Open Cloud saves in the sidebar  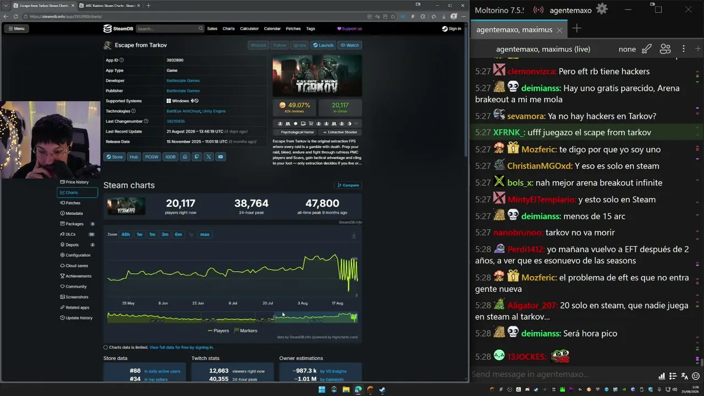coord(77,266)
